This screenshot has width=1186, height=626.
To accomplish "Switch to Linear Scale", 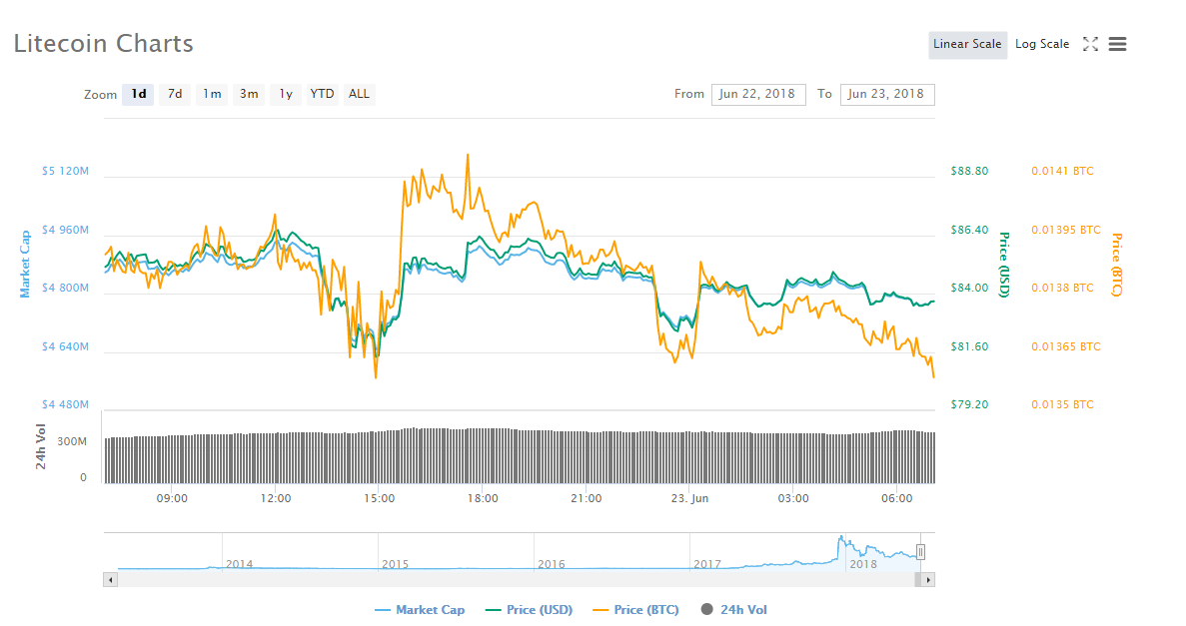I will click(967, 44).
